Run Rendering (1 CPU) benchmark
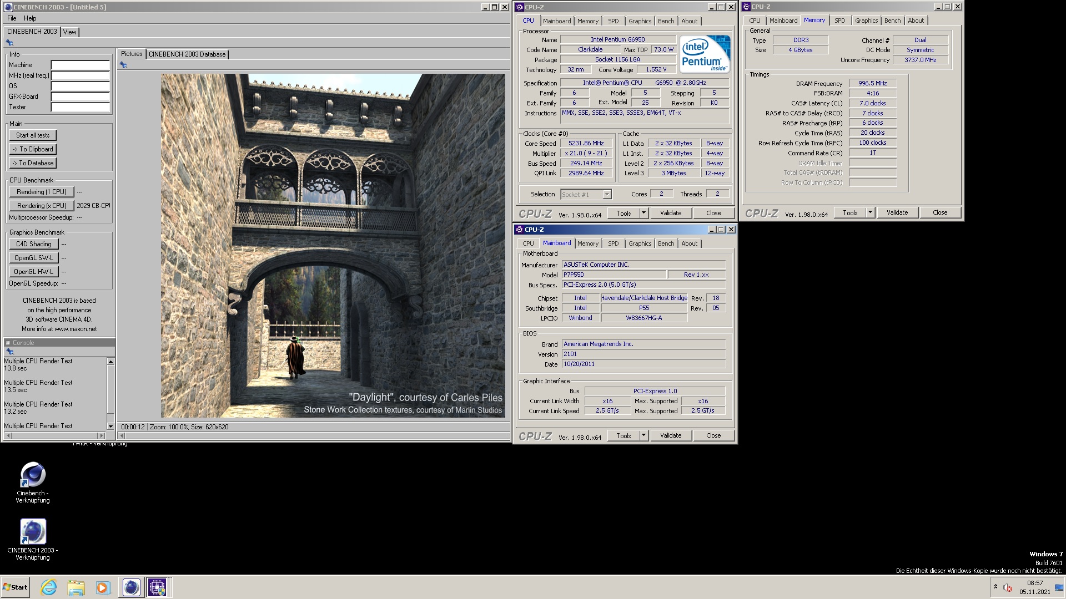The width and height of the screenshot is (1066, 599). pyautogui.click(x=42, y=192)
